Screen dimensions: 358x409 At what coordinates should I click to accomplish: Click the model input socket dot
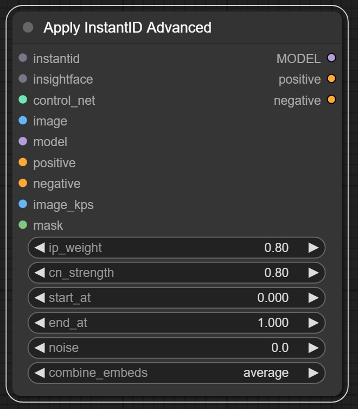pos(23,141)
